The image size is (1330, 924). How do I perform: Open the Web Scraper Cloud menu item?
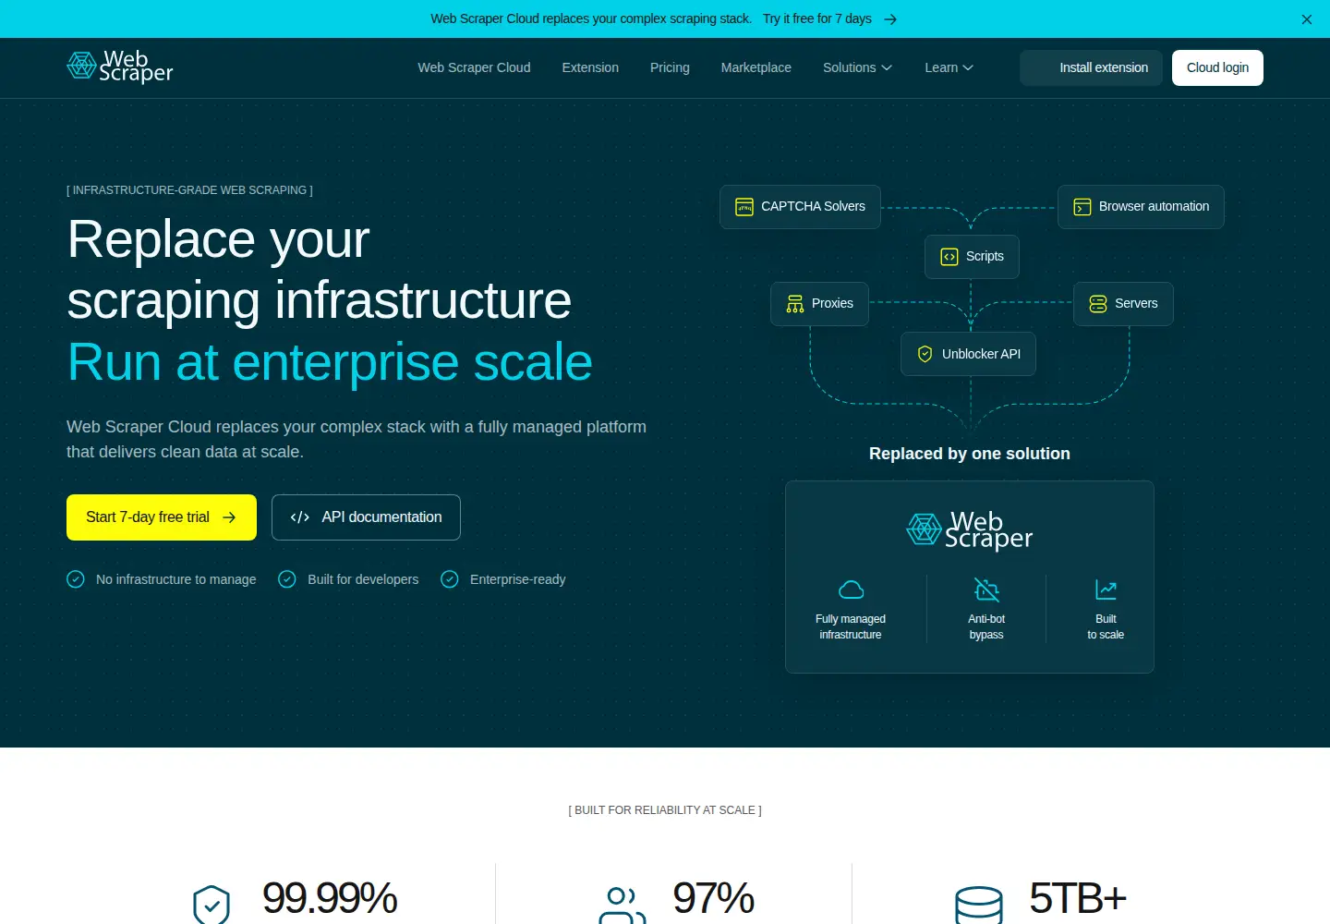[x=474, y=67]
